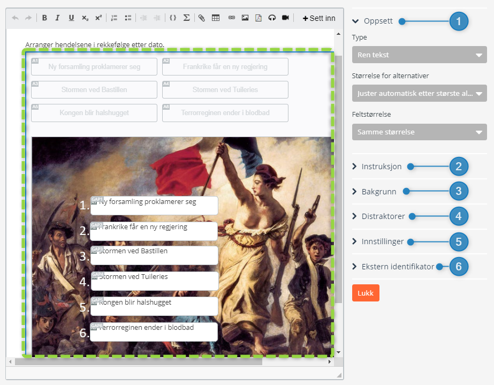Click the PDF document icon
Image resolution: width=494 pixels, height=385 pixels.
coord(259,18)
